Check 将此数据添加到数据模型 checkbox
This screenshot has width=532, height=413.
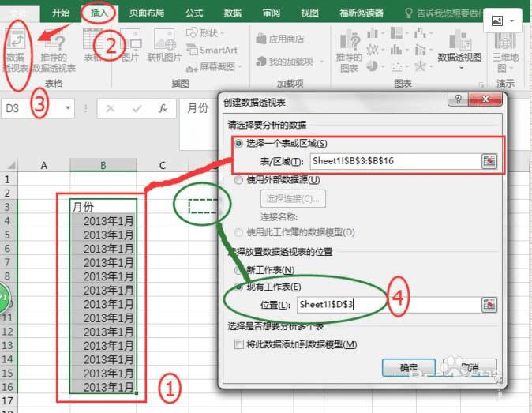239,345
